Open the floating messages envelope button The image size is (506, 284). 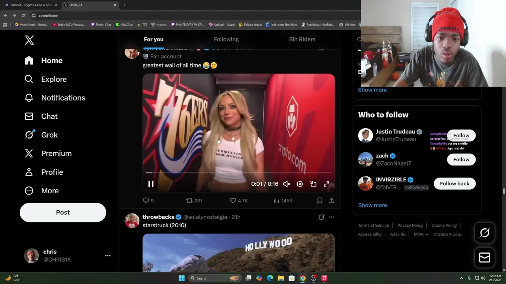[x=485, y=258]
